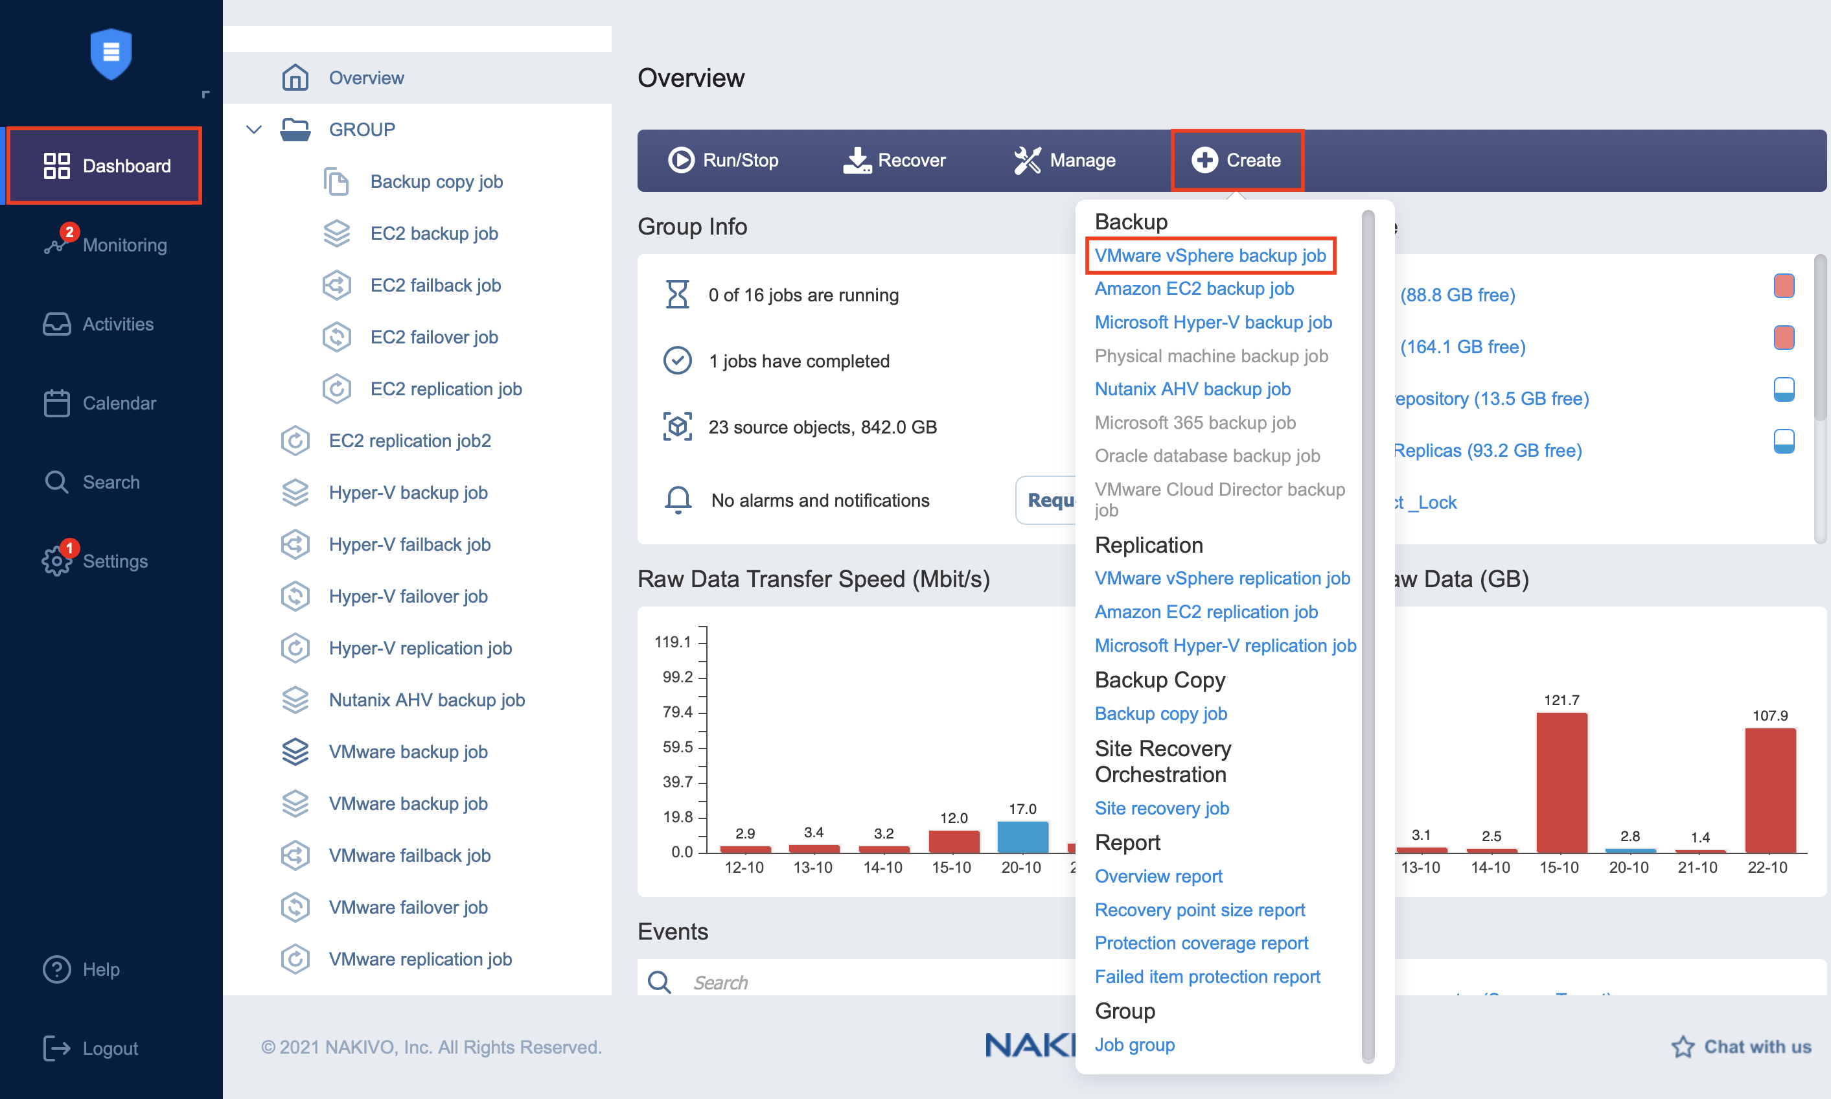Click the Create menu scrollbar

pos(1368,637)
